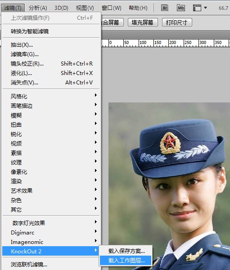
Task: Open the 3D(D) menu
Action: click(61, 8)
